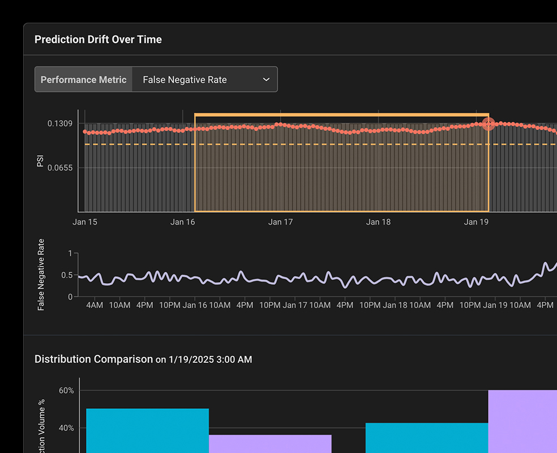This screenshot has width=557, height=453.
Task: Click the Prediction Drift Over Time heading
Action: pyautogui.click(x=98, y=40)
